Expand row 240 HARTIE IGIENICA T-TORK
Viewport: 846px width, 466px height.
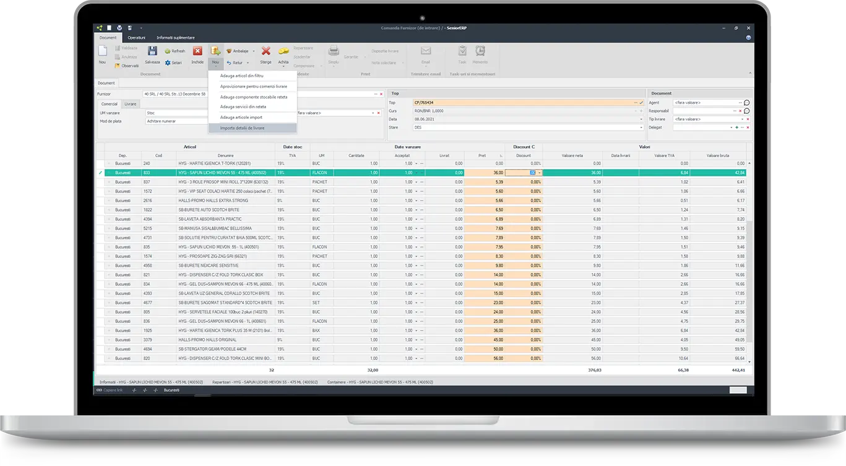pos(109,163)
